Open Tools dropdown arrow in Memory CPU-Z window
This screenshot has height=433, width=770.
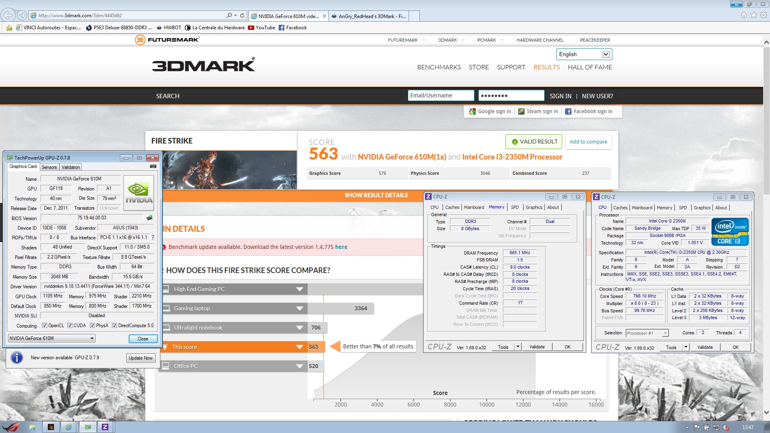(518, 347)
